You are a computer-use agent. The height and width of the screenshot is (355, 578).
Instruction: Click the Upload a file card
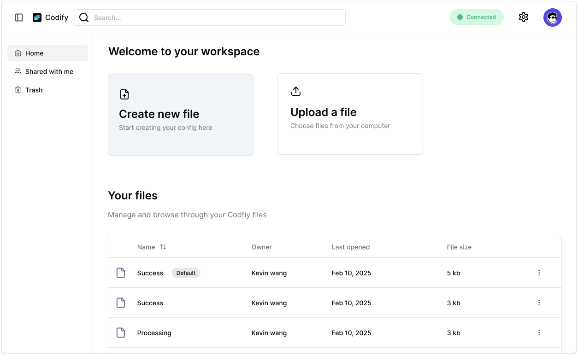(350, 114)
